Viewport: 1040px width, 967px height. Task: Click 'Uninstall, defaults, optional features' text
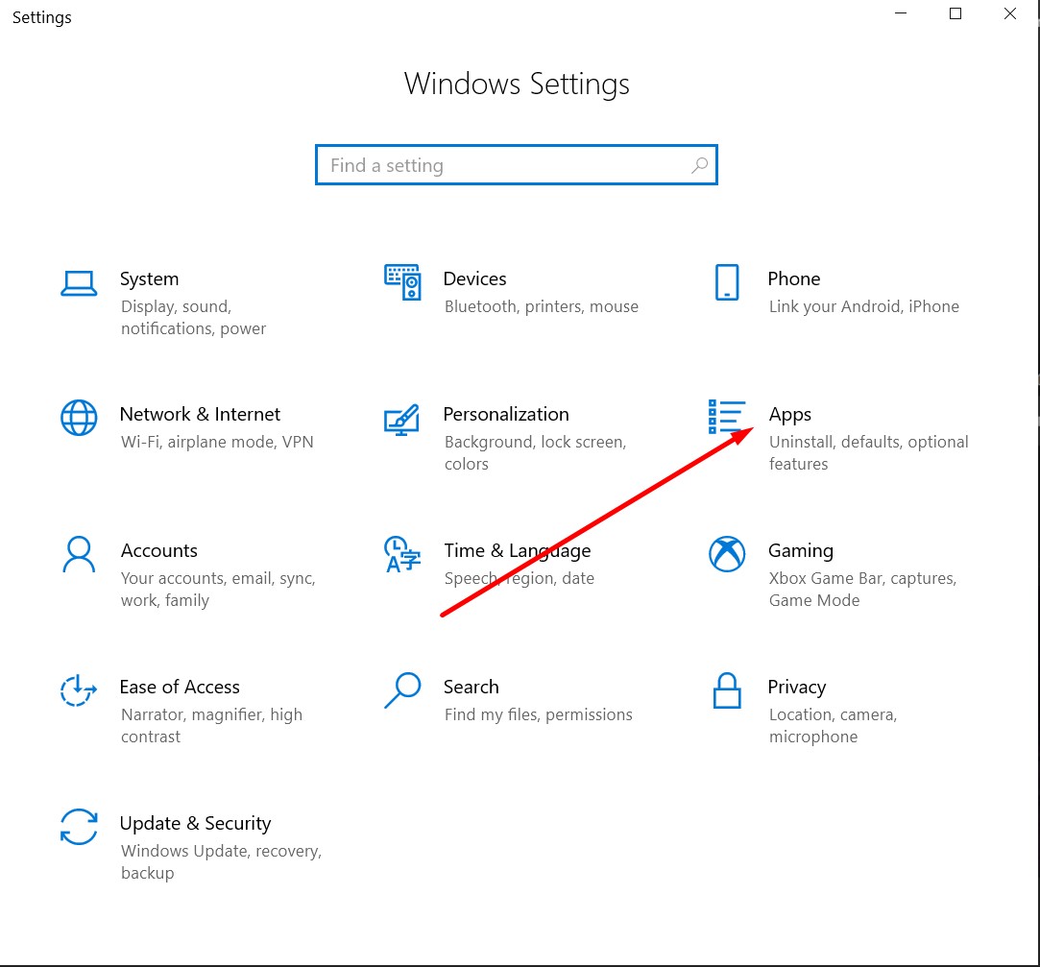[x=868, y=453]
